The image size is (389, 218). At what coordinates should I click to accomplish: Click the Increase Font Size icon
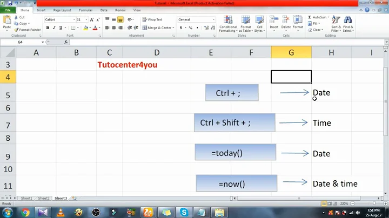[x=92, y=19]
